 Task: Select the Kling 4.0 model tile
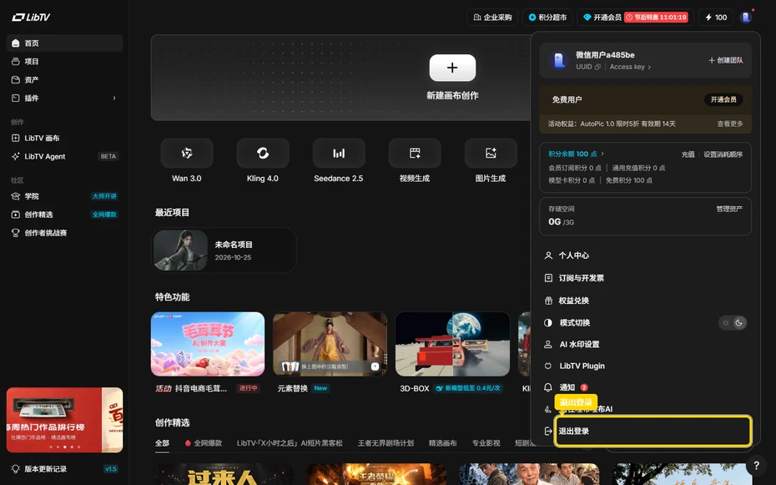click(263, 161)
